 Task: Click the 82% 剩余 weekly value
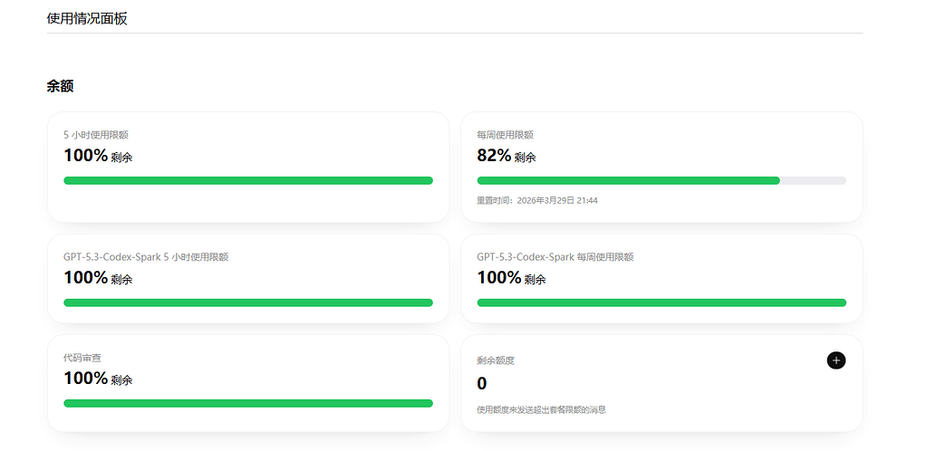coord(507,156)
